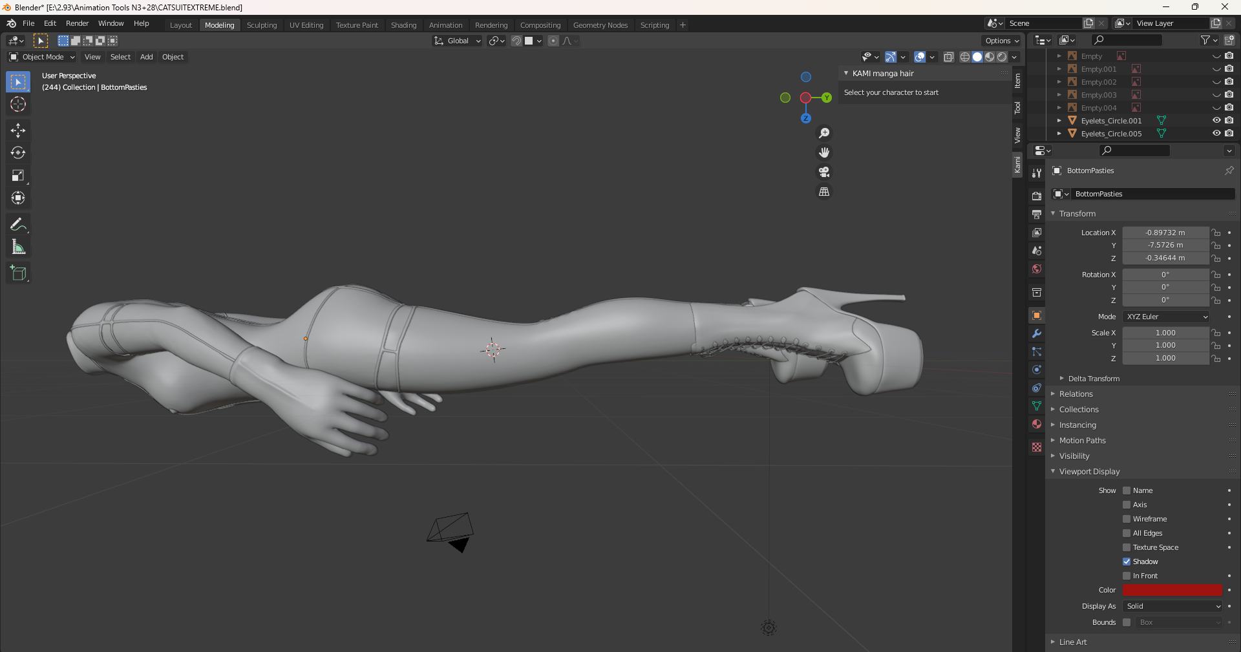Enable Wireframe checkbox

click(x=1127, y=519)
